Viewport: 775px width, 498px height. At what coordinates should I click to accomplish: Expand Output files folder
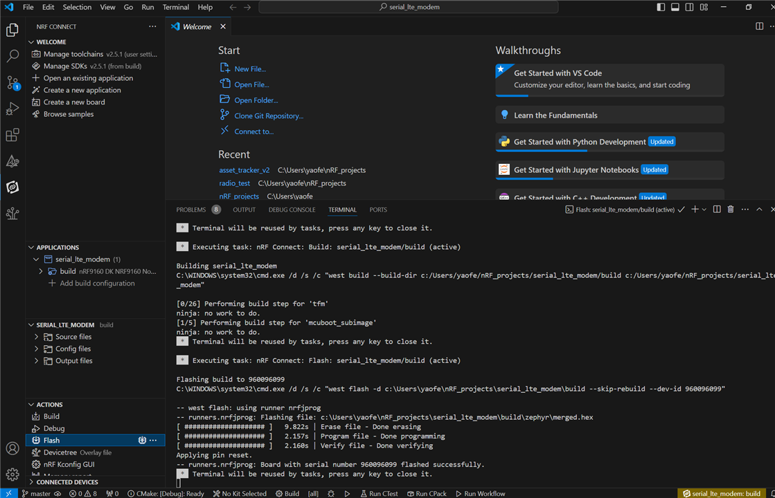click(x=36, y=361)
